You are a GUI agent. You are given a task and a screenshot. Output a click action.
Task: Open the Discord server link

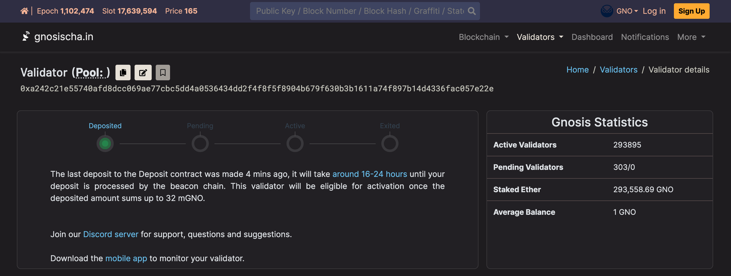coord(110,234)
